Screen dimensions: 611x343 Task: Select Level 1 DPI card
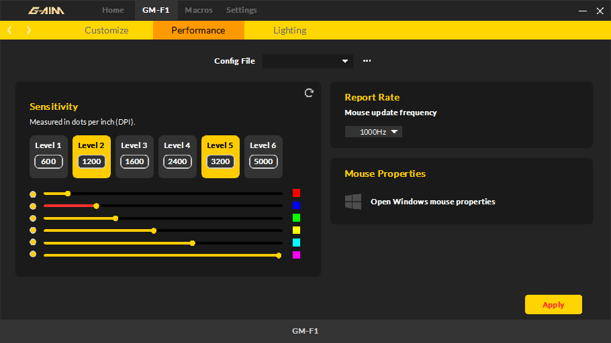[48, 157]
